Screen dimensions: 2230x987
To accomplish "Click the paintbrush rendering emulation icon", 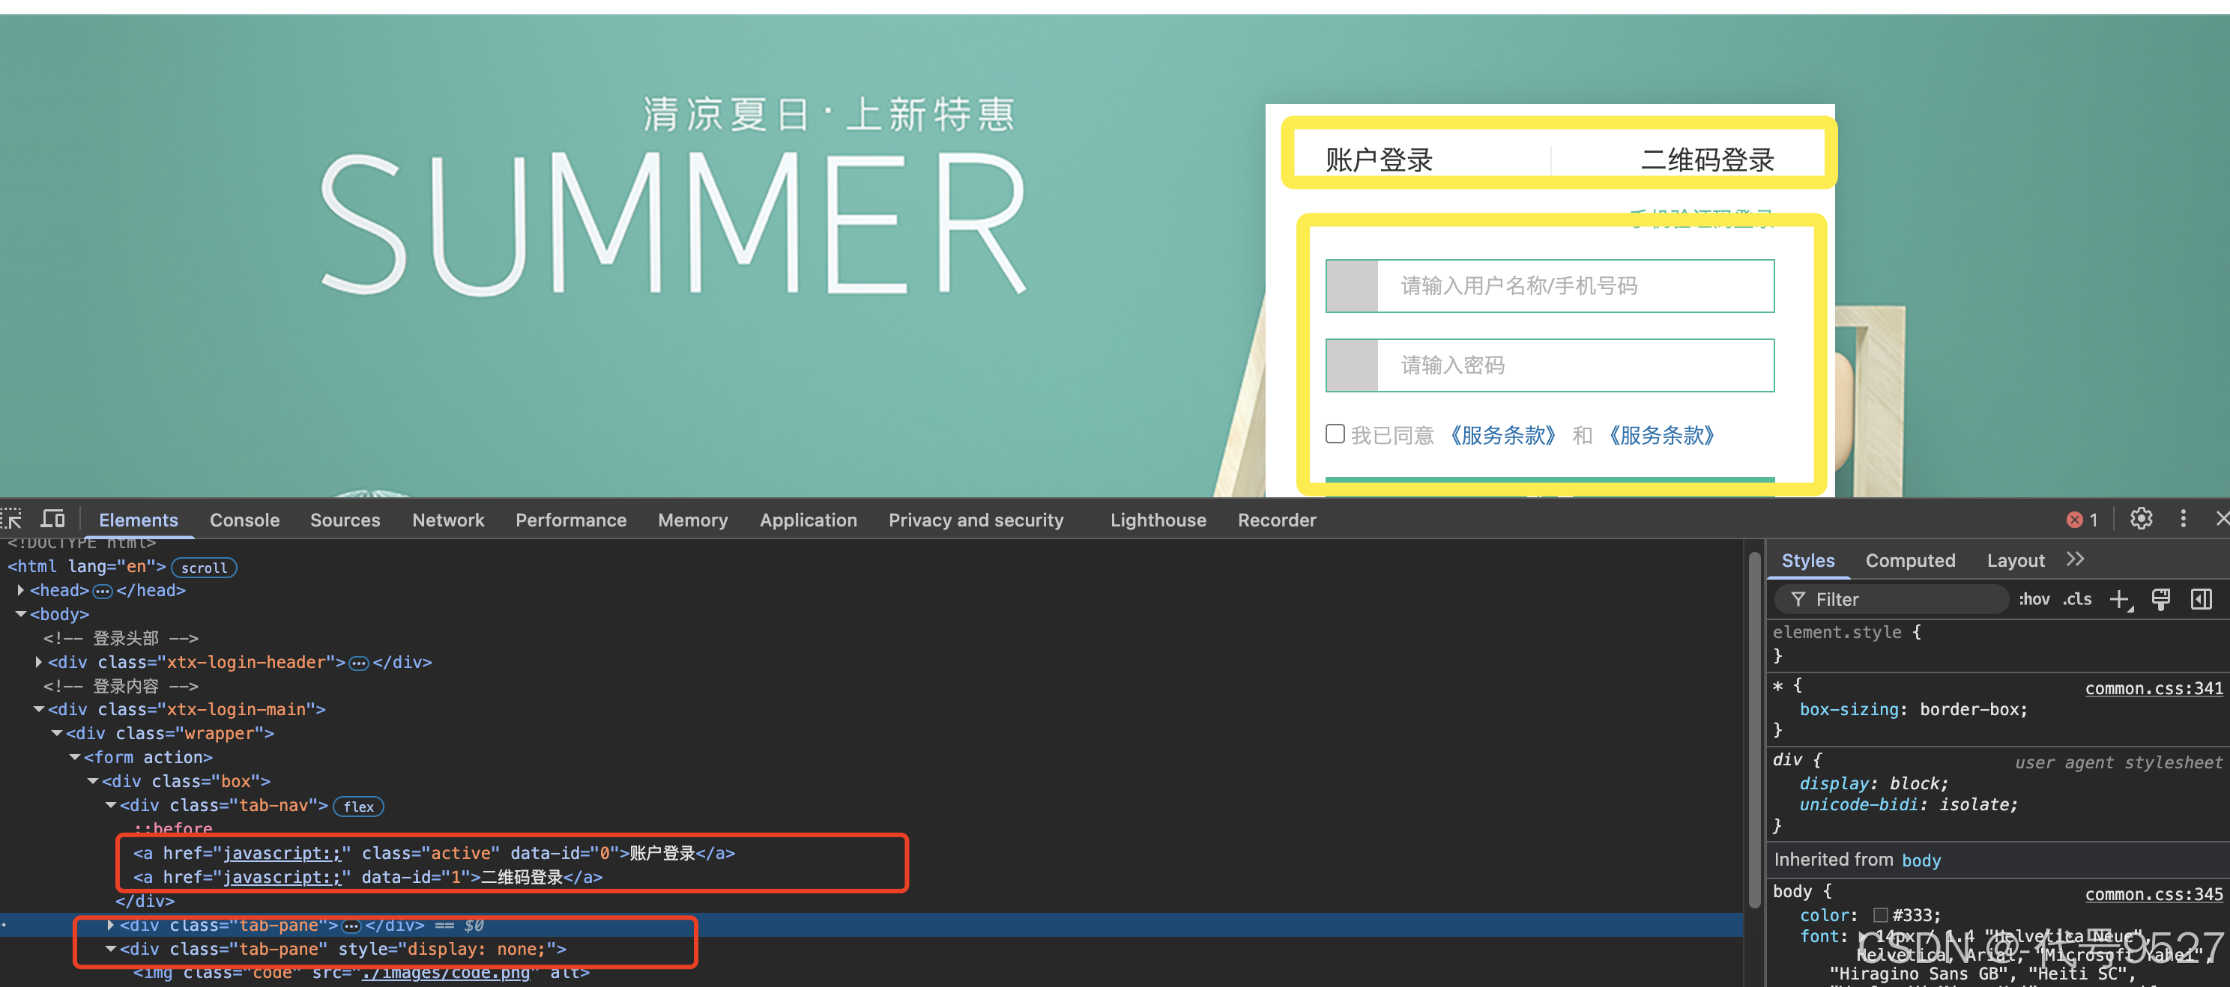I will (x=2161, y=600).
